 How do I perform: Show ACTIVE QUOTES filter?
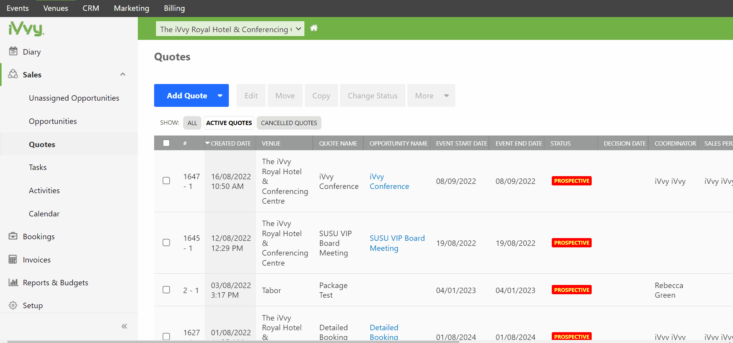click(229, 123)
